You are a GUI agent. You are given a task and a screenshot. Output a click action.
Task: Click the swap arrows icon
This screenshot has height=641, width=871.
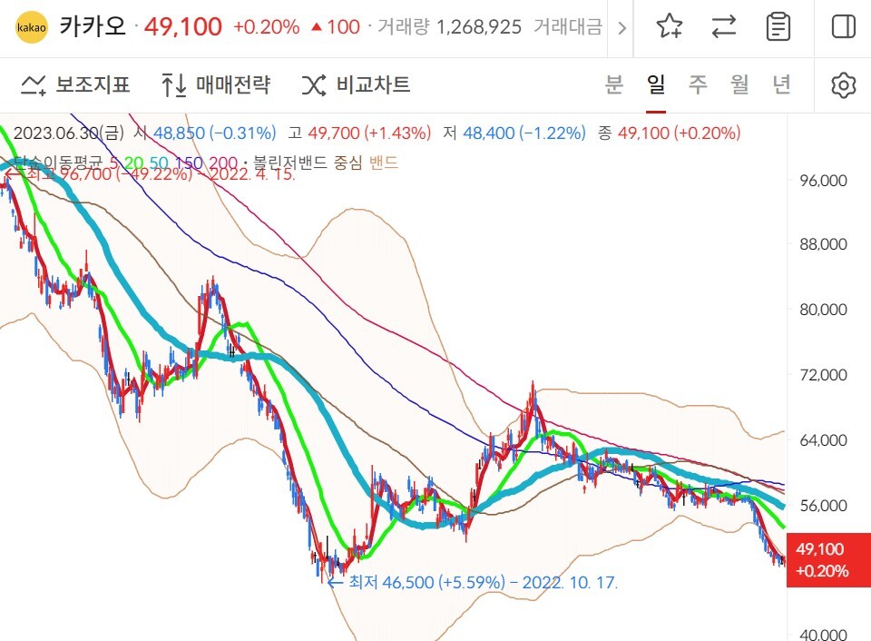[x=724, y=26]
